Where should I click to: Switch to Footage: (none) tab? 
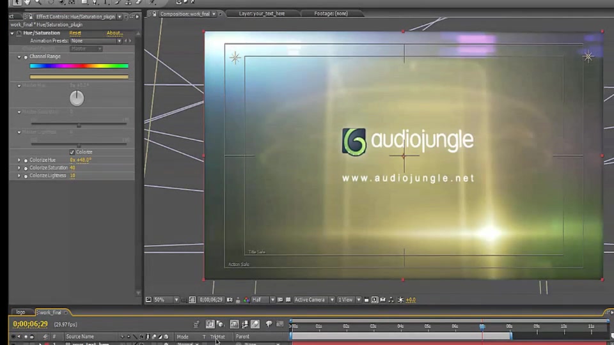[331, 13]
